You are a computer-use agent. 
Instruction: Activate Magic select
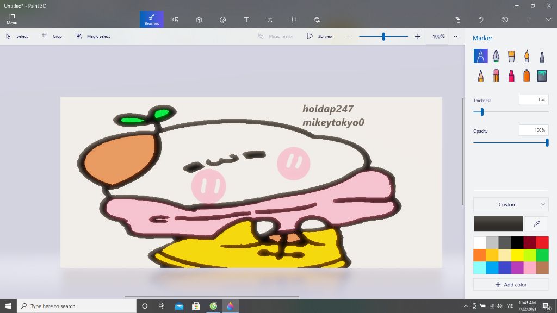pos(93,36)
